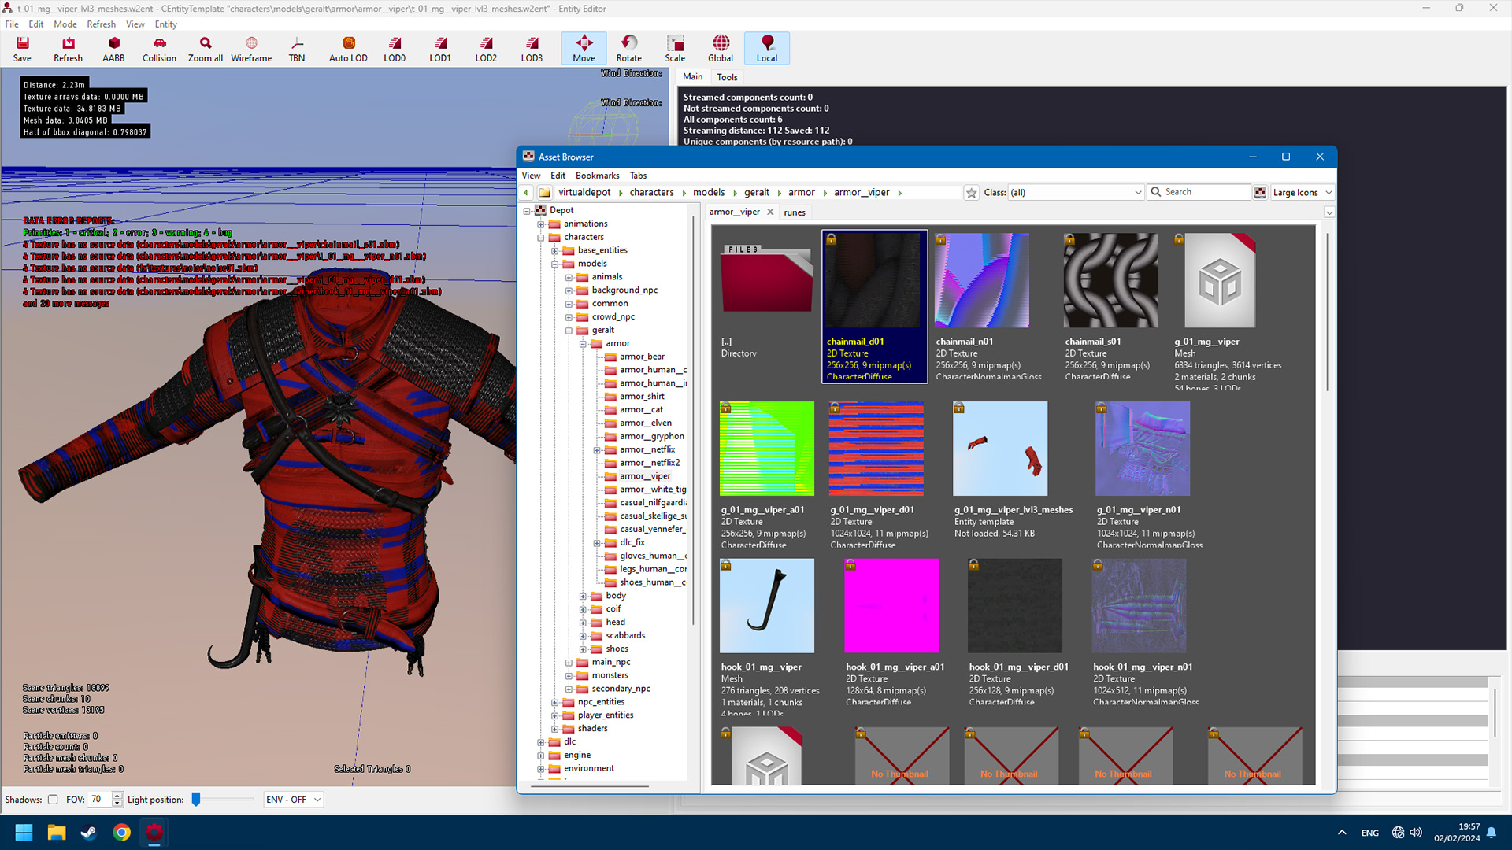Toggle the Shadows checkbox

pos(53,800)
